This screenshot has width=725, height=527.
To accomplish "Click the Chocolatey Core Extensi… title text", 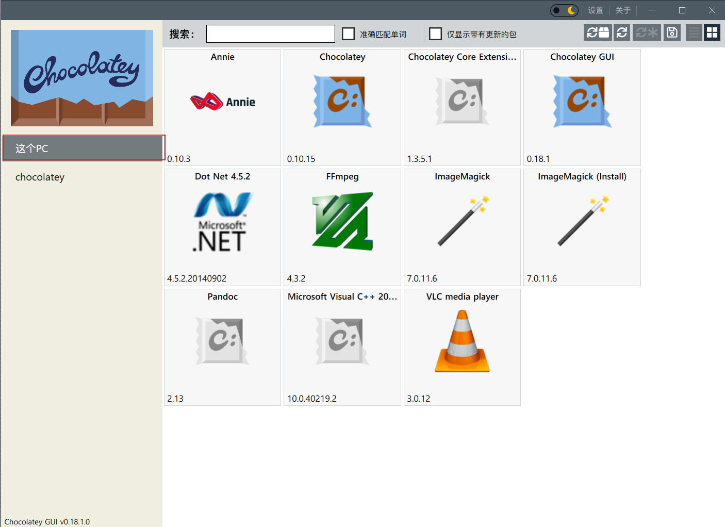I will [463, 57].
